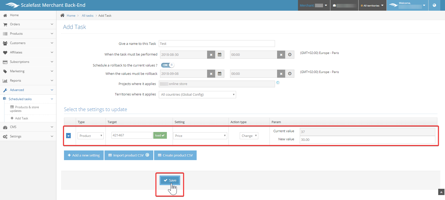Open the Action type Change dropdown
The image size is (445, 200).
(x=249, y=136)
